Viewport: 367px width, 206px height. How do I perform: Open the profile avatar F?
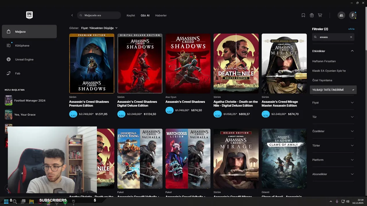click(x=353, y=15)
